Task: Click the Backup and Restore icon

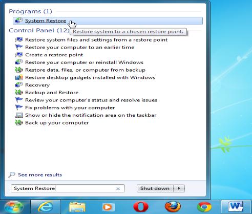Action: coord(19,92)
